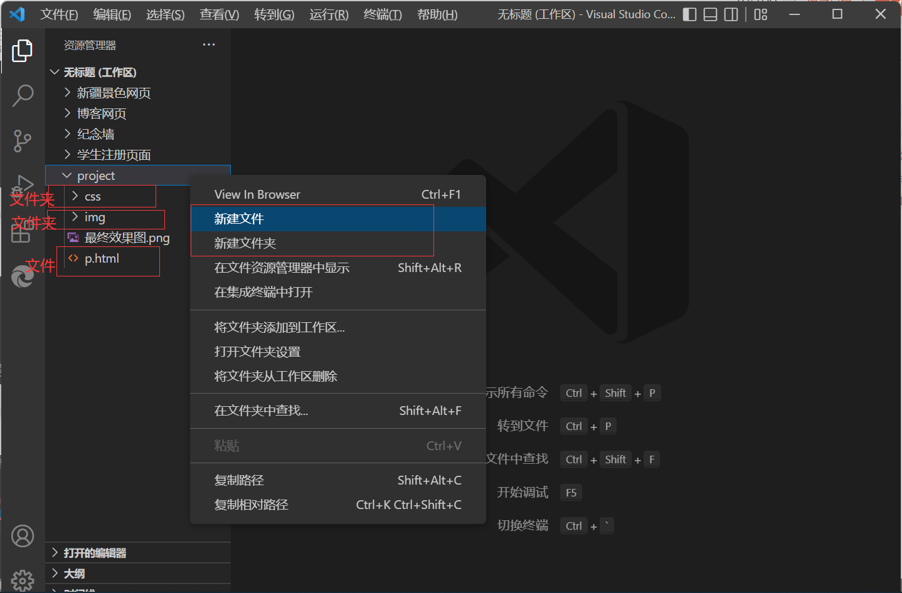
Task: Select 将文件夹从工作区删除 menu entry
Action: [338, 376]
